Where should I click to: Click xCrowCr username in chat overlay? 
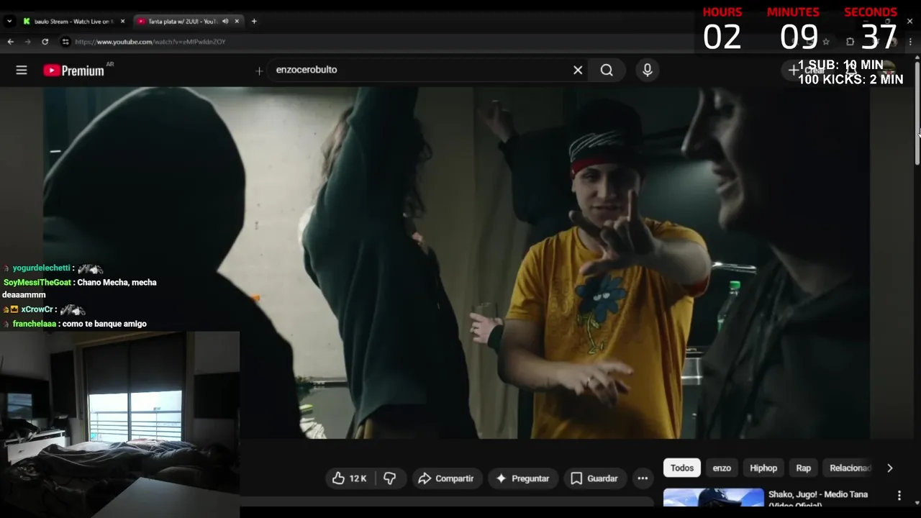37,309
